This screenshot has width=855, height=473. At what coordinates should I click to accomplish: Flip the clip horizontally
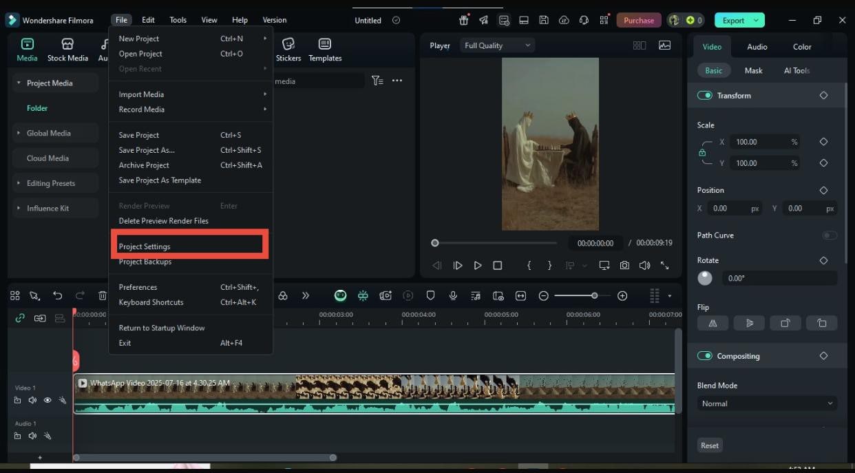713,323
